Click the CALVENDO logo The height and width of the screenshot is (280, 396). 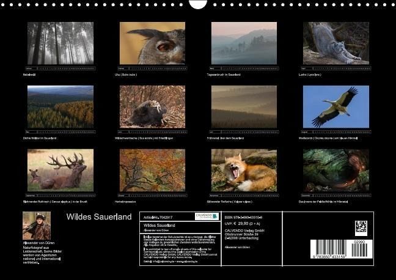[x=207, y=216]
